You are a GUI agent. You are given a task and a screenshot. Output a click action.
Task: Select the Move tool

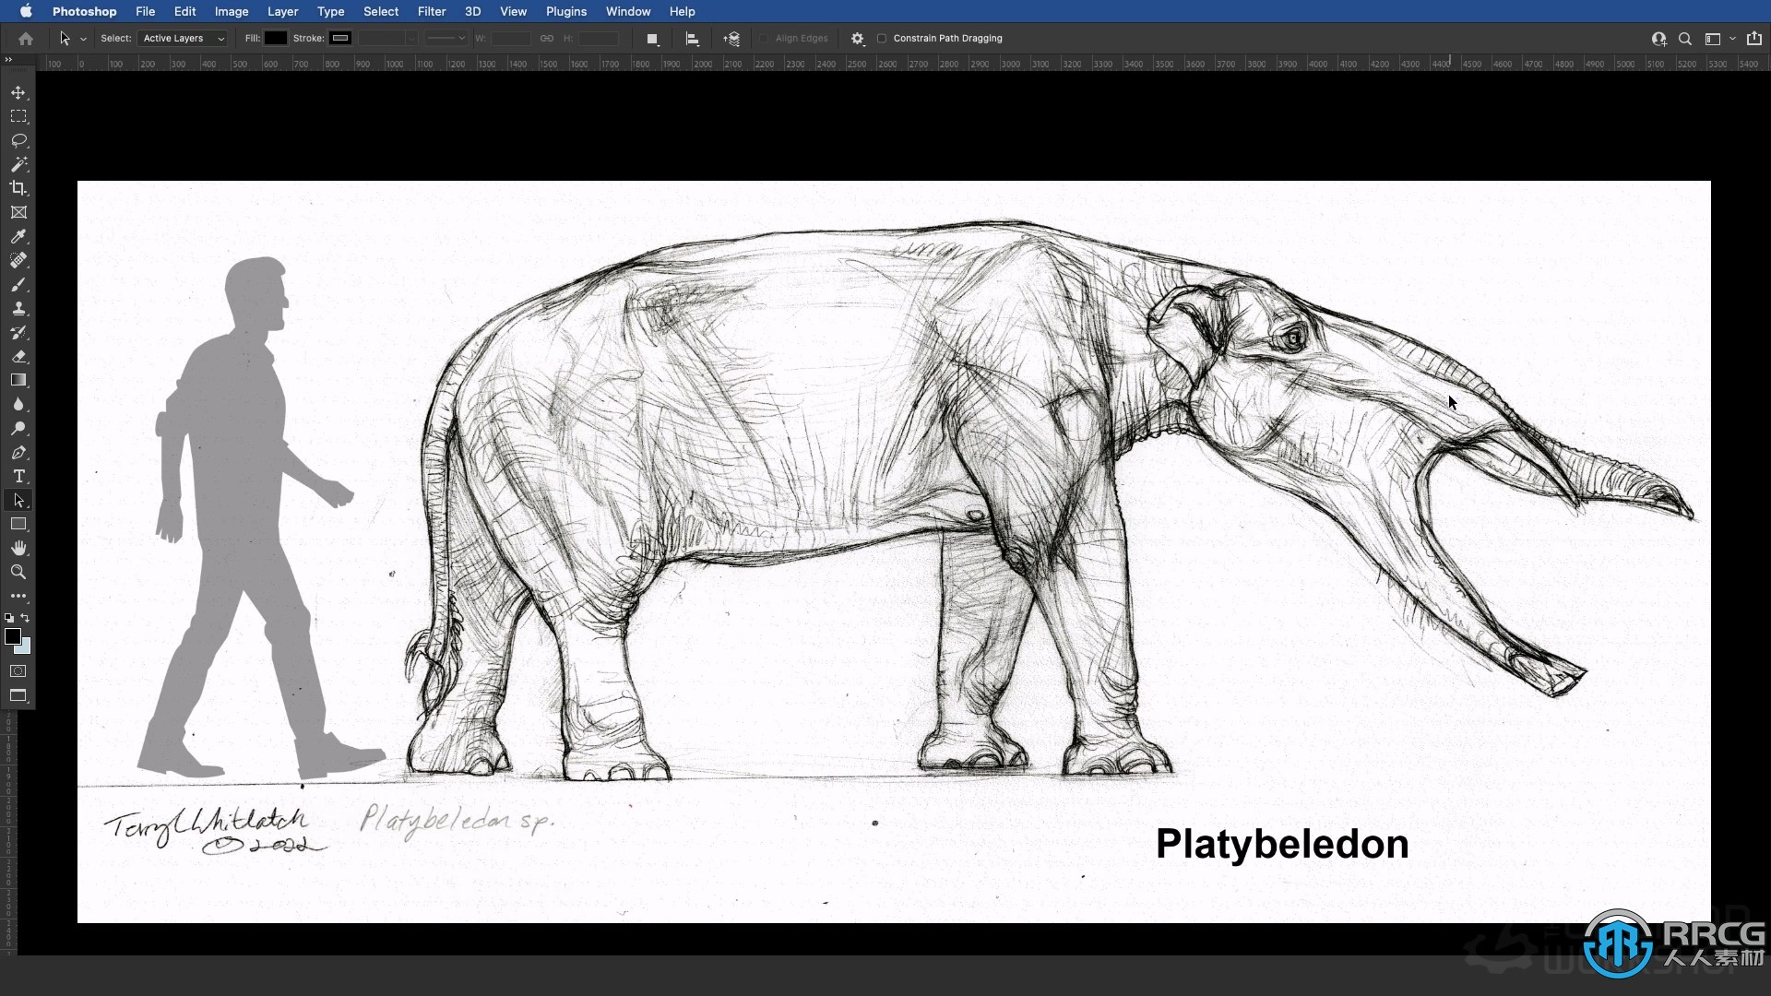pyautogui.click(x=18, y=93)
